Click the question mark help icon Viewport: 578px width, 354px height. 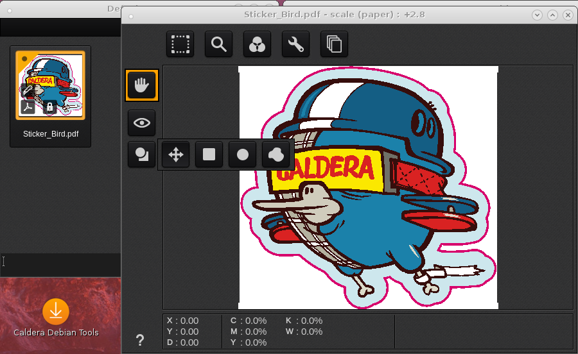point(140,340)
